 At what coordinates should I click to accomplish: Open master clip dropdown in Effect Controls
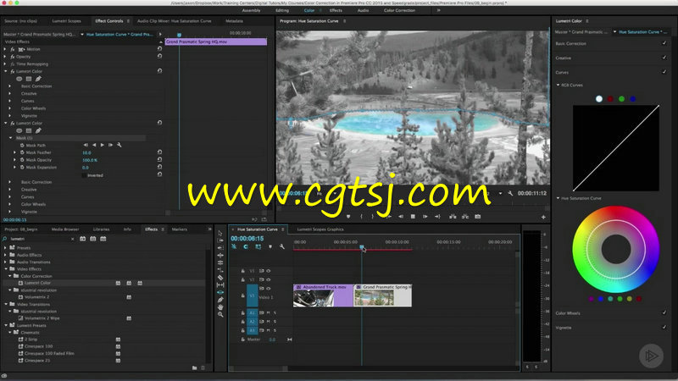click(81, 34)
